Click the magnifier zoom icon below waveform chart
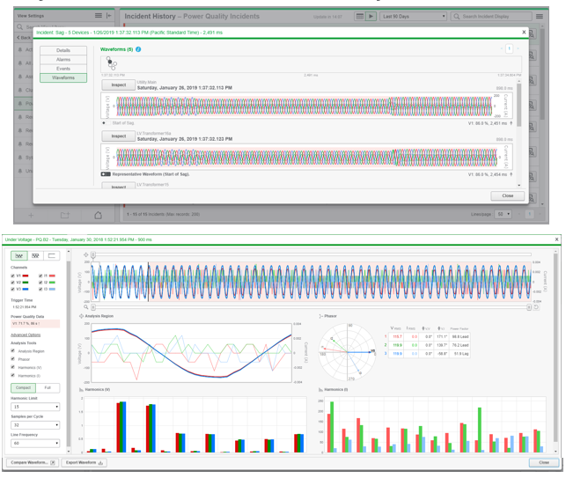 pos(86,307)
